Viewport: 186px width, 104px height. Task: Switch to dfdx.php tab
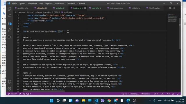click(x=41, y=8)
